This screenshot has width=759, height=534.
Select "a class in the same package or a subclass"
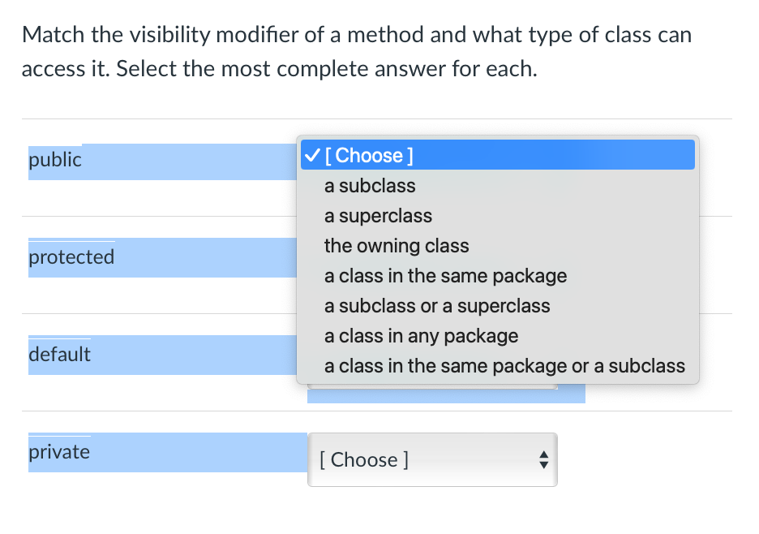504,366
